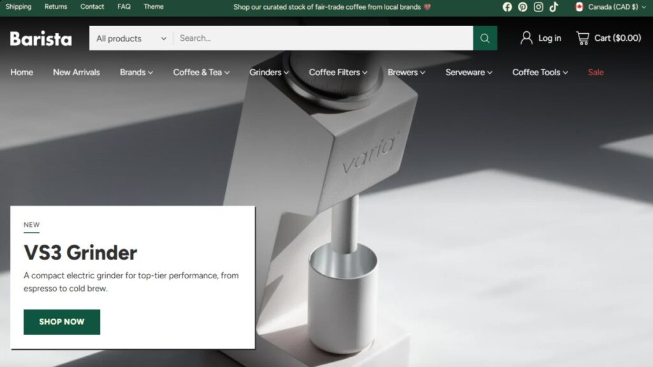Open the Facebook page via its icon
653x367 pixels.
pos(507,7)
